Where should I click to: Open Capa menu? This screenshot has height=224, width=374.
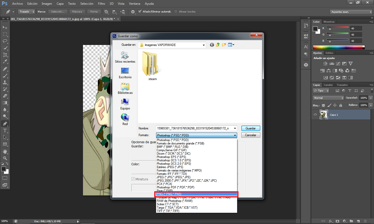pos(60,4)
